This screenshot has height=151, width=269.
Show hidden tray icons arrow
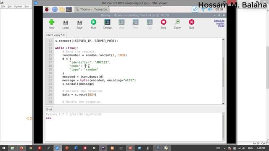click(x=224, y=148)
